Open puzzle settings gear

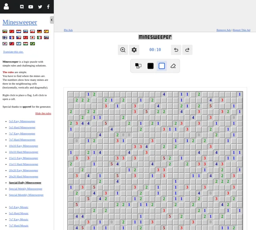click(134, 50)
